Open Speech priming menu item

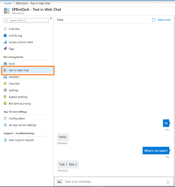click(18, 97)
